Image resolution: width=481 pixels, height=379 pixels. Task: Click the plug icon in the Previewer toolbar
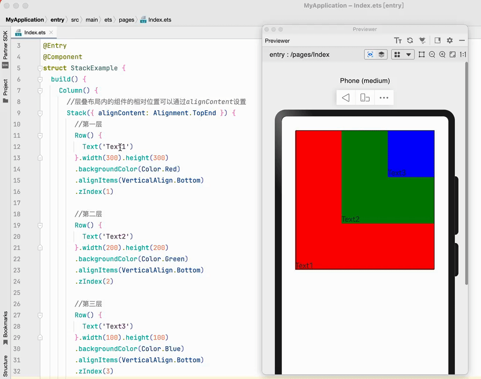click(423, 41)
